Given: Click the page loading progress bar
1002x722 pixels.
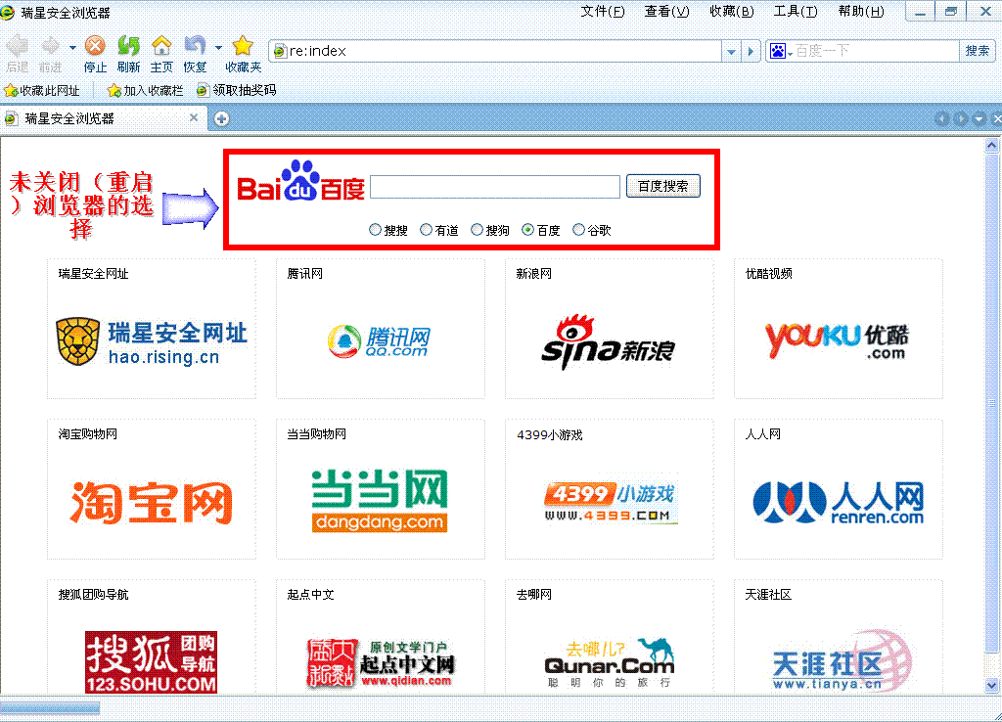Looking at the screenshot, I should (x=50, y=708).
